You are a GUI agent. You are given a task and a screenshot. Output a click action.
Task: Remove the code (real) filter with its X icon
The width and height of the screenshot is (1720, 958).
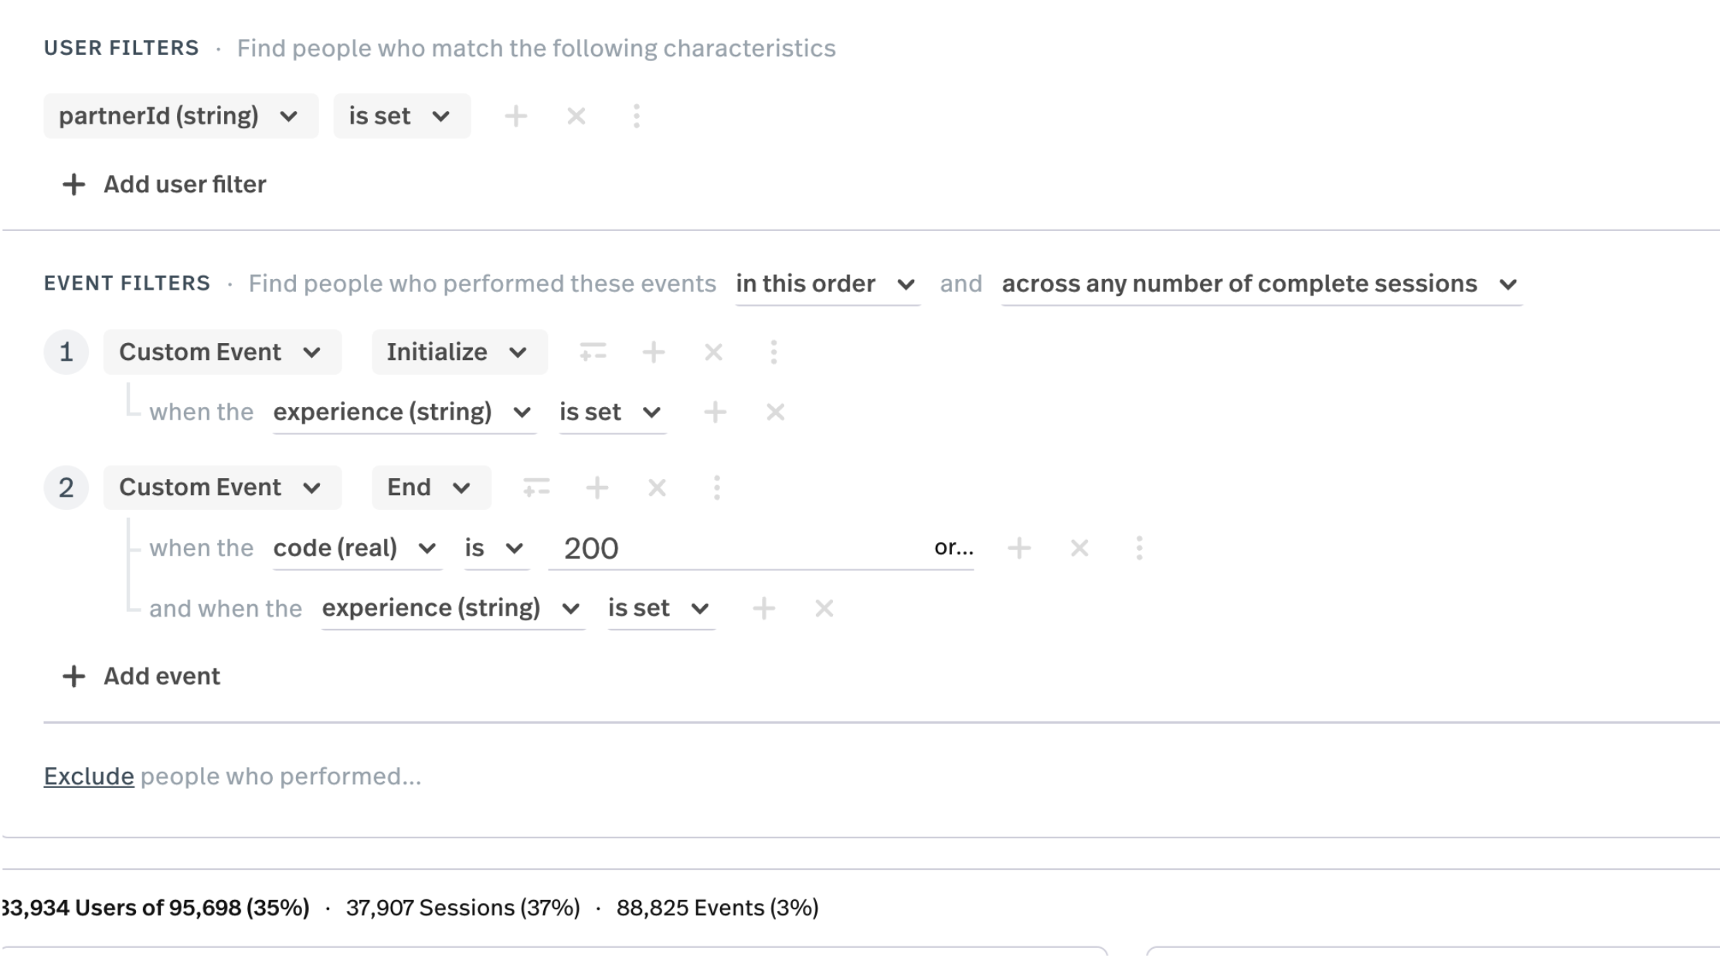(x=1079, y=548)
